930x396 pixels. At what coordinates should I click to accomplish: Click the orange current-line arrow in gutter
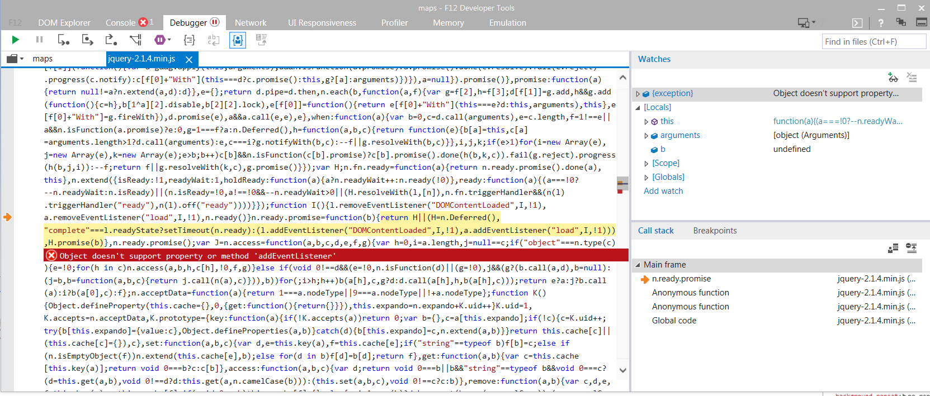coord(7,217)
